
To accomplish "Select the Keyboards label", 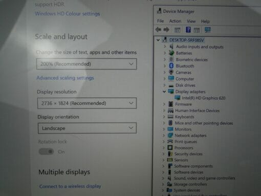I will point(185,117).
